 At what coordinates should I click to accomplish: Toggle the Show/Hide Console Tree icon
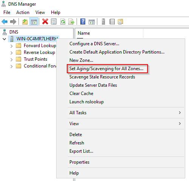(x=34, y=21)
